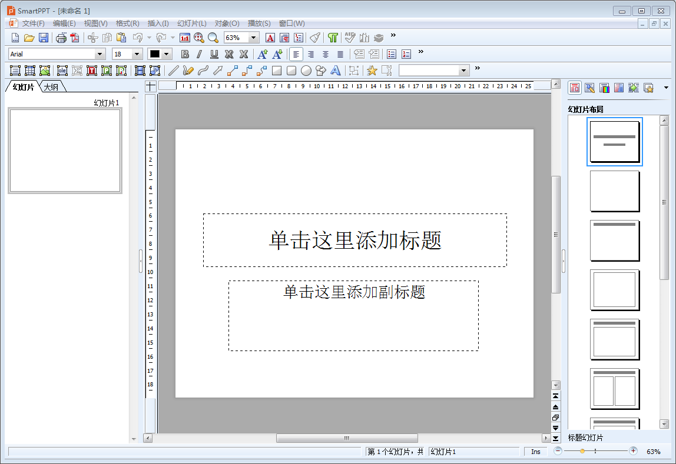
Task: Toggle Italic text style
Action: tap(199, 54)
